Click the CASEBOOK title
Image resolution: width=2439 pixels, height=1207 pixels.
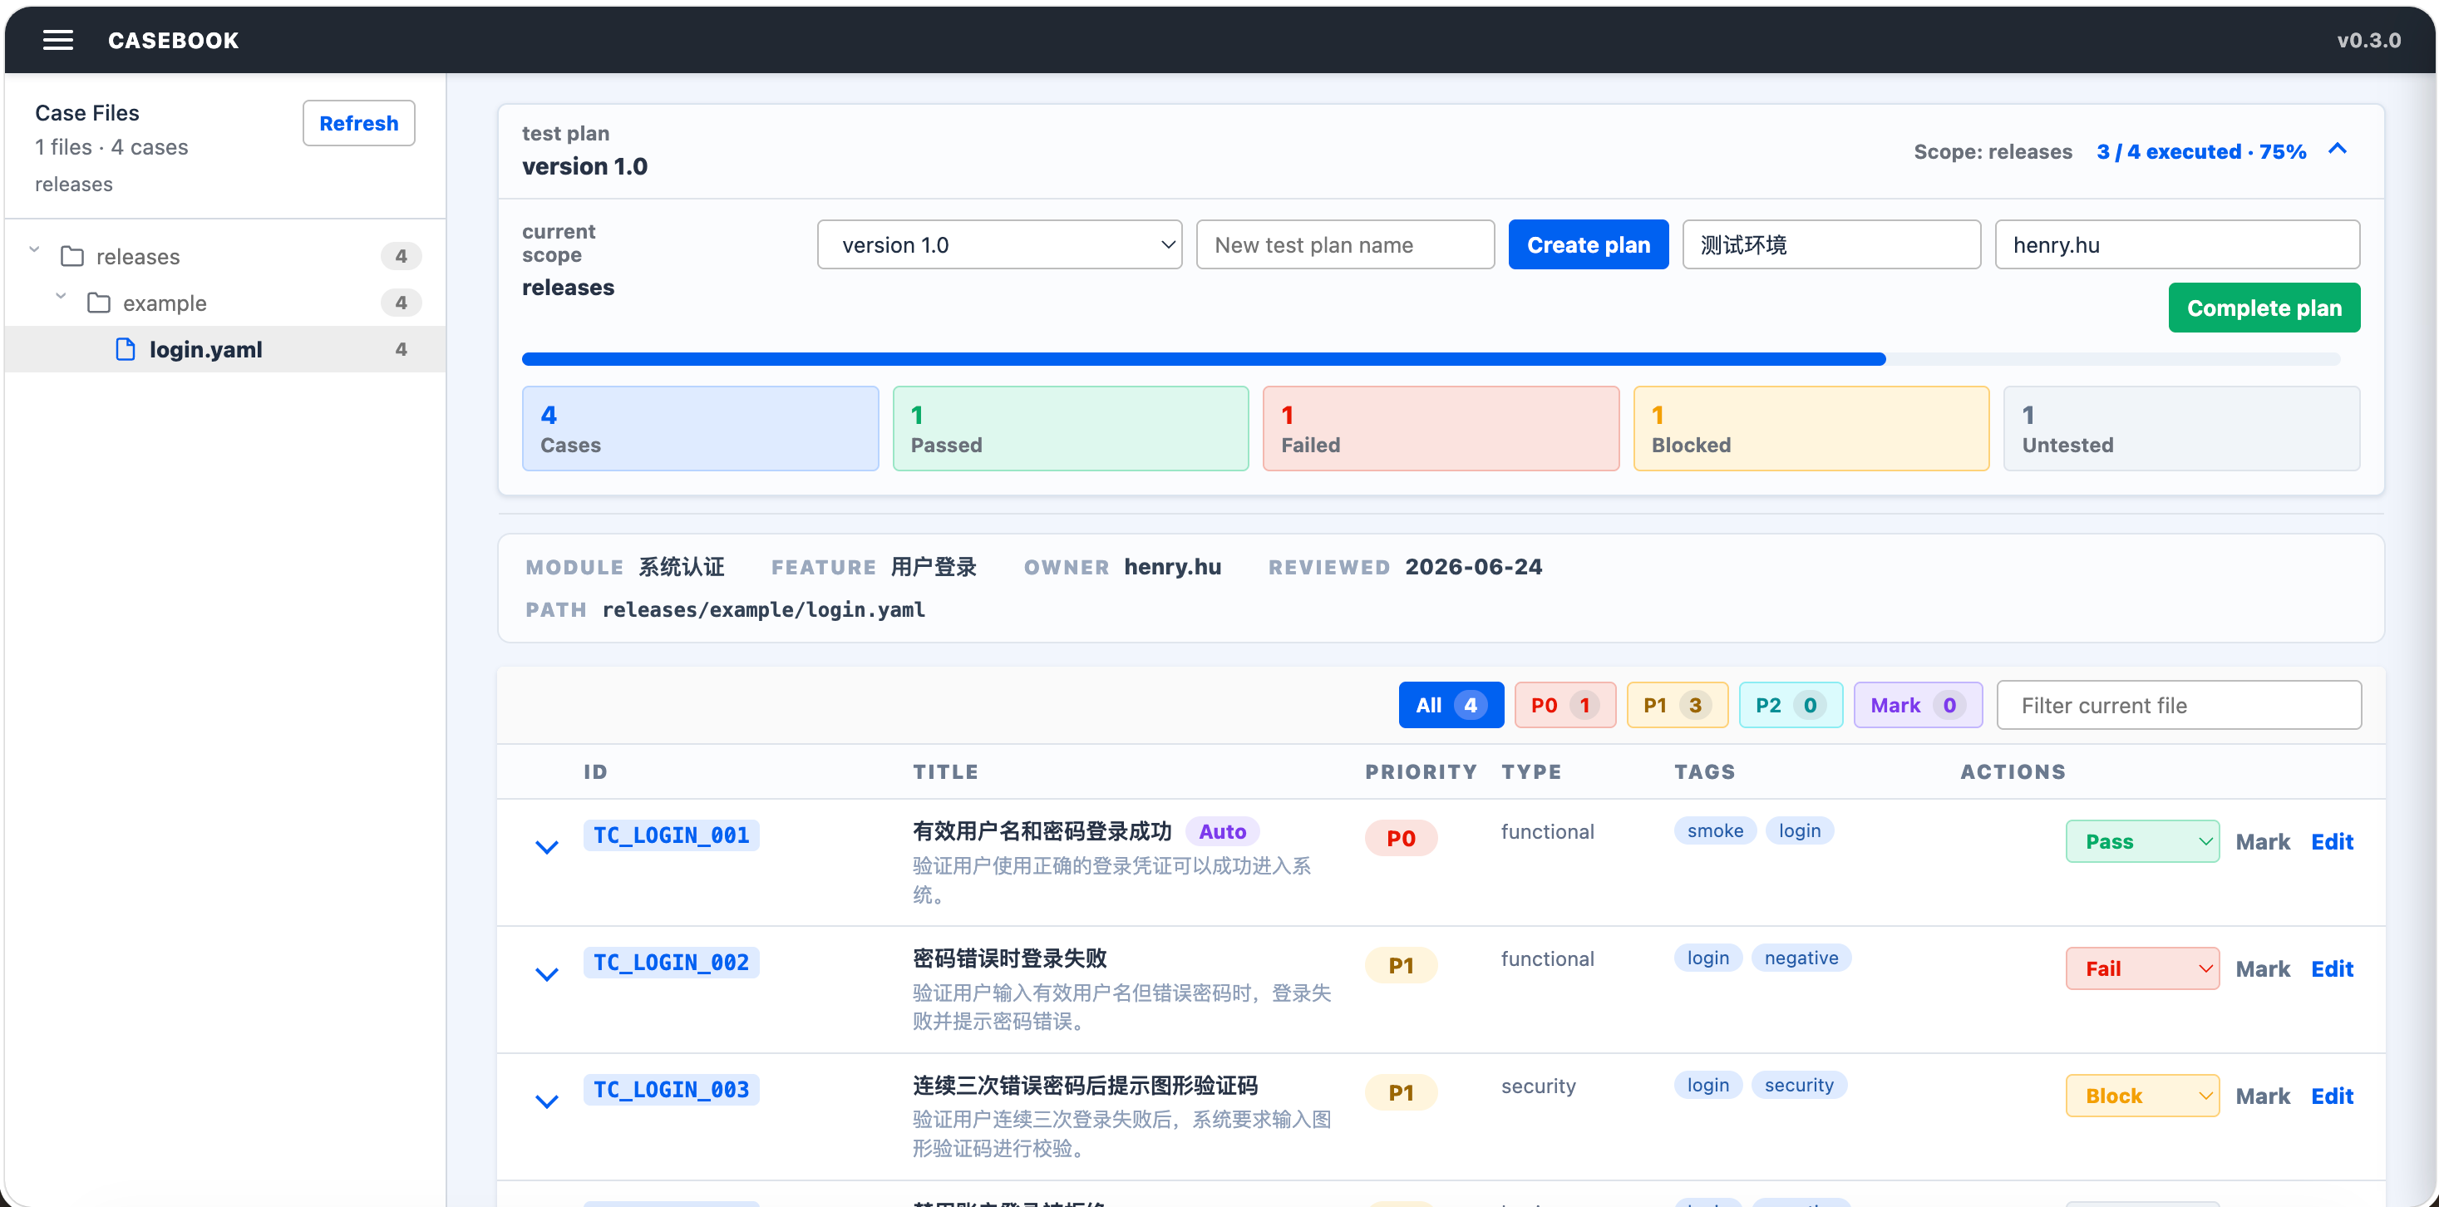pos(173,40)
